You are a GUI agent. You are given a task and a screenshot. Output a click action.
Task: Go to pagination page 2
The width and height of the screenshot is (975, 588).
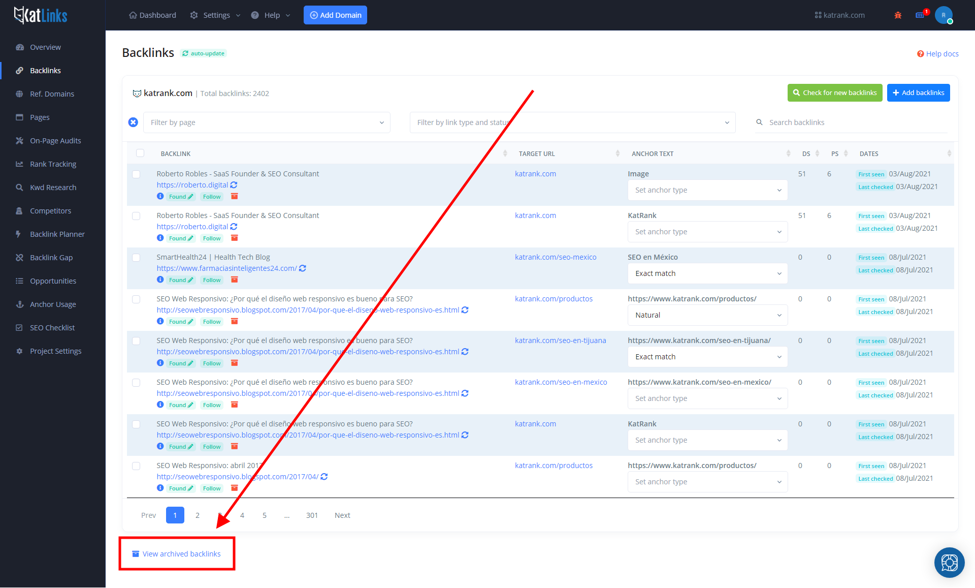coord(198,515)
